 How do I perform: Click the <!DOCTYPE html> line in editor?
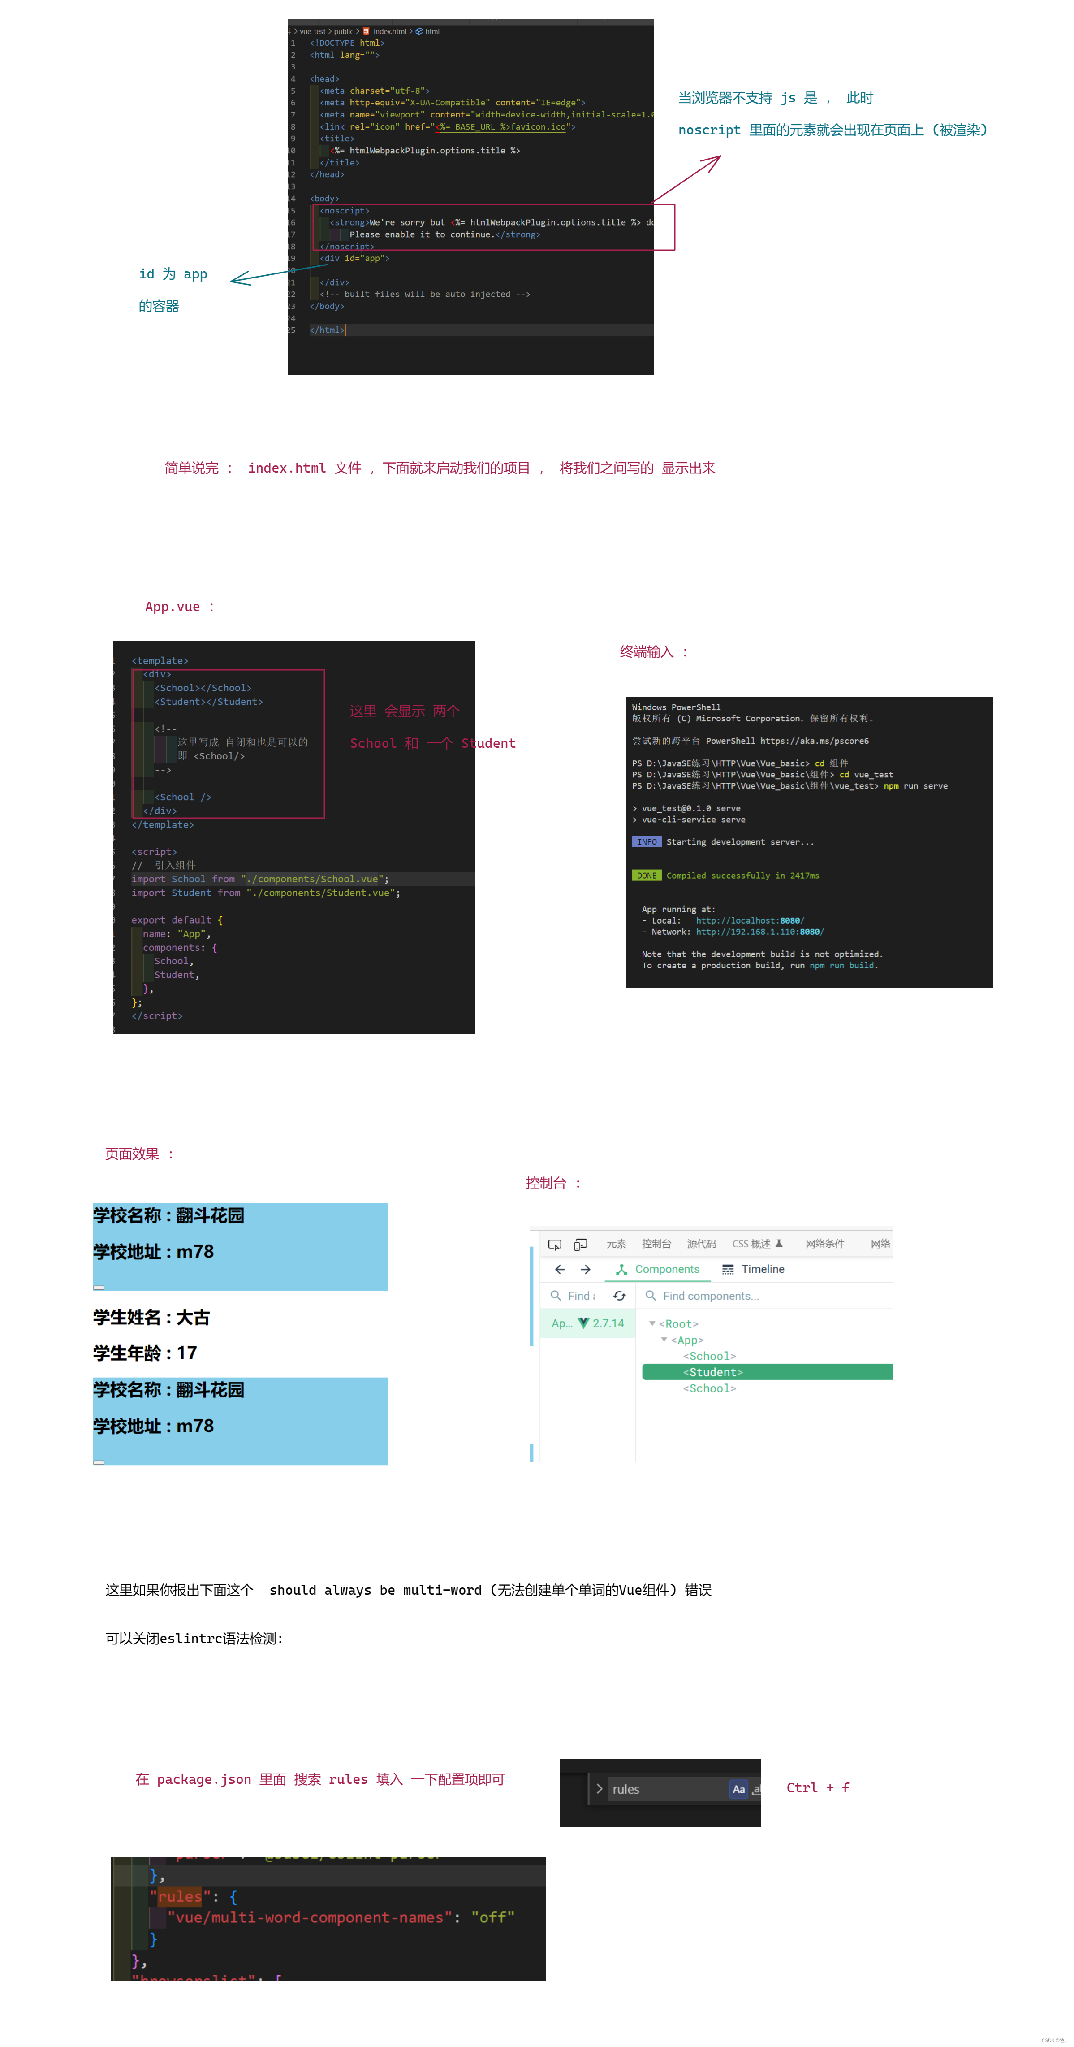click(346, 43)
